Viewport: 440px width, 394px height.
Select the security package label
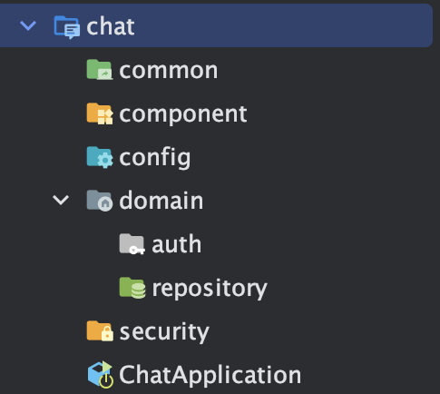click(164, 332)
